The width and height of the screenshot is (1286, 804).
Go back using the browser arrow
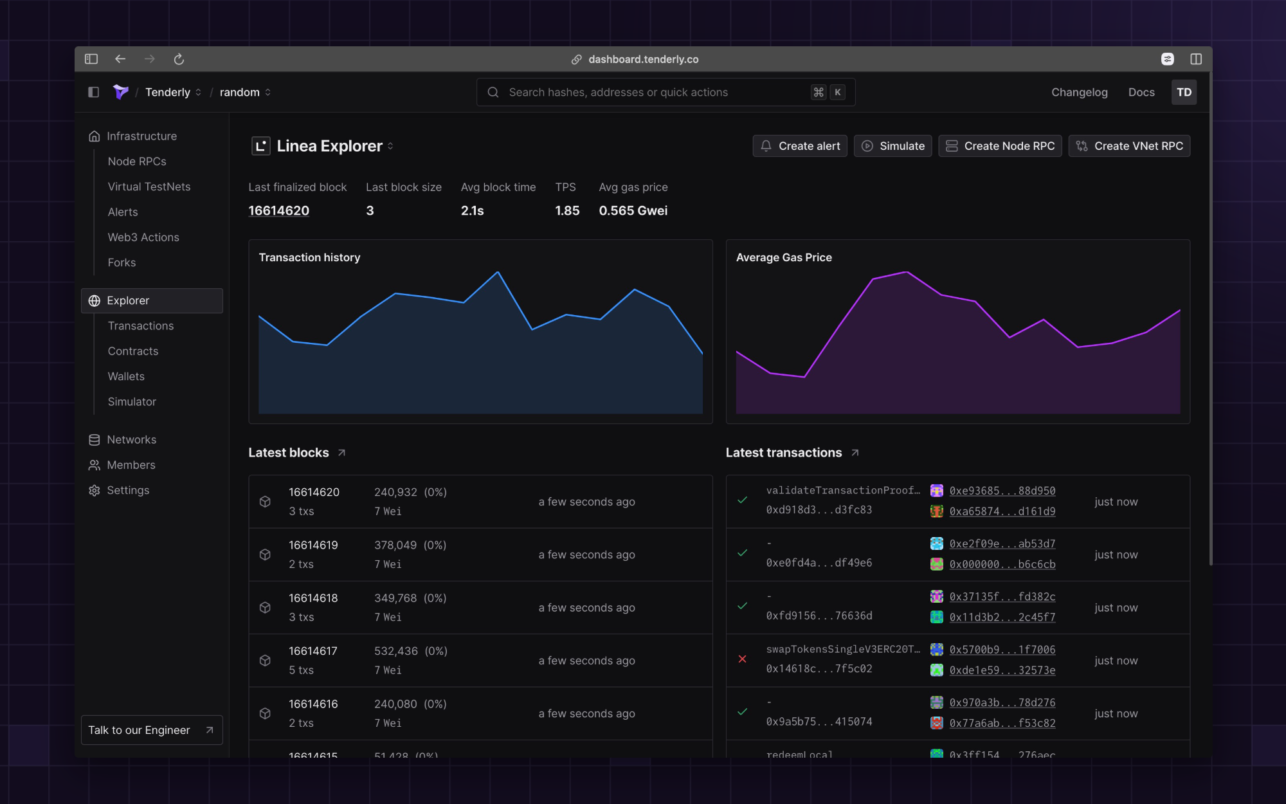coord(120,59)
